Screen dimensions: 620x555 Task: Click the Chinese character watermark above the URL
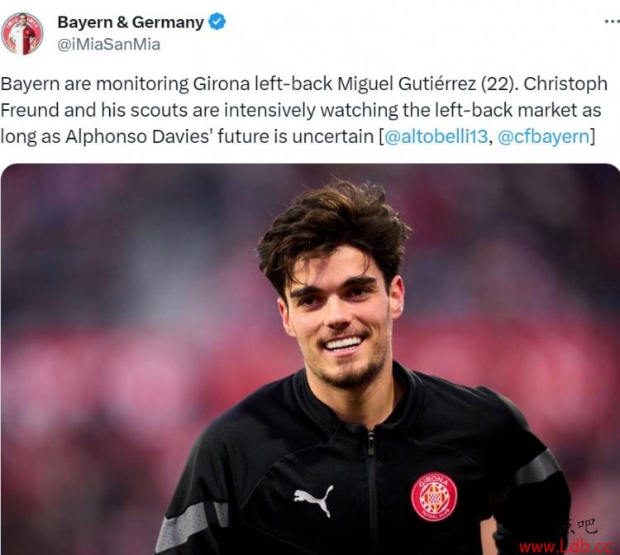[x=579, y=527]
